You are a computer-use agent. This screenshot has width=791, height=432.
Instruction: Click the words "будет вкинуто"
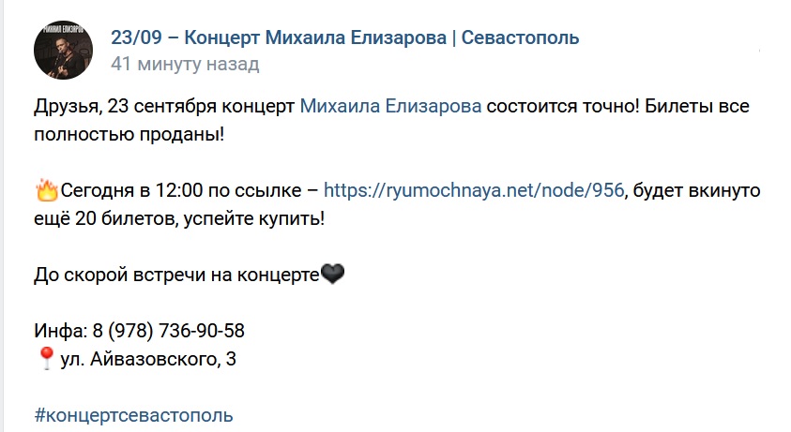(x=696, y=190)
